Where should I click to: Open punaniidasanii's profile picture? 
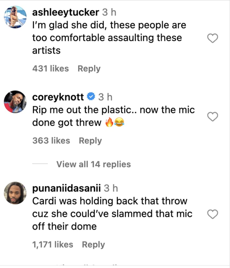click(15, 193)
